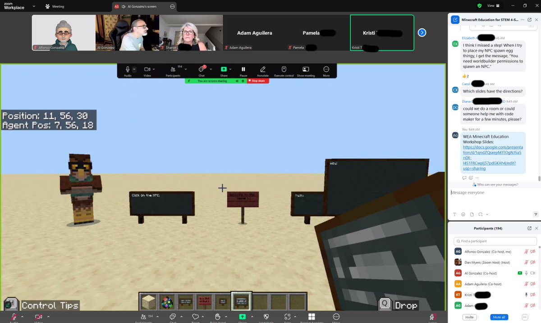Select Alfonso Gonzalez avatar thumbnail
The height and width of the screenshot is (323, 541).
[64, 32]
